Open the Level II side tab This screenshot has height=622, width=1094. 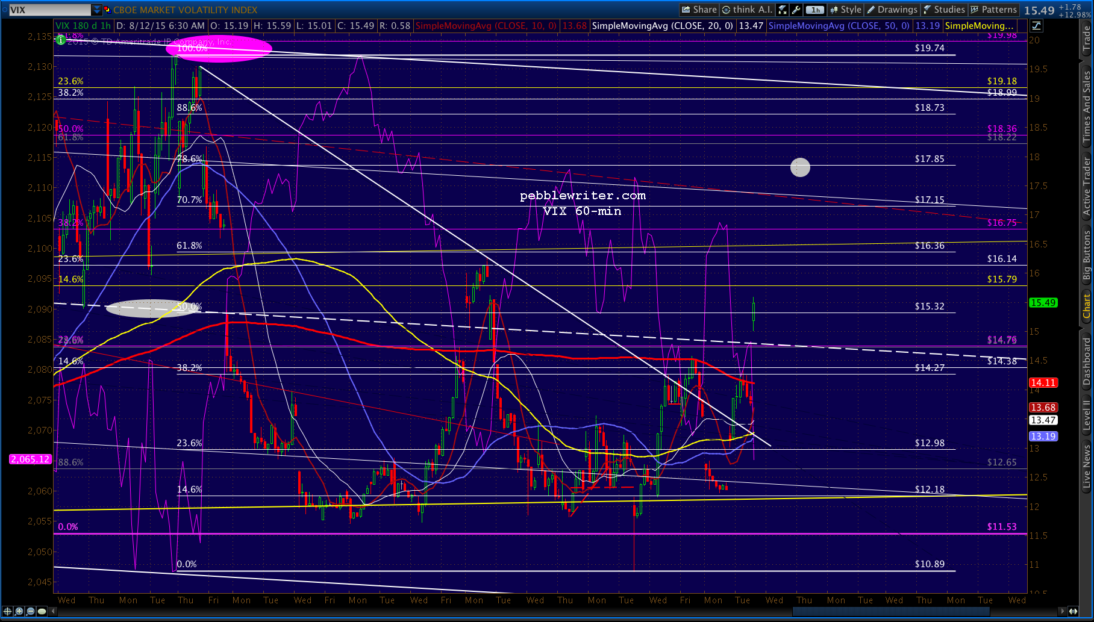click(x=1087, y=414)
